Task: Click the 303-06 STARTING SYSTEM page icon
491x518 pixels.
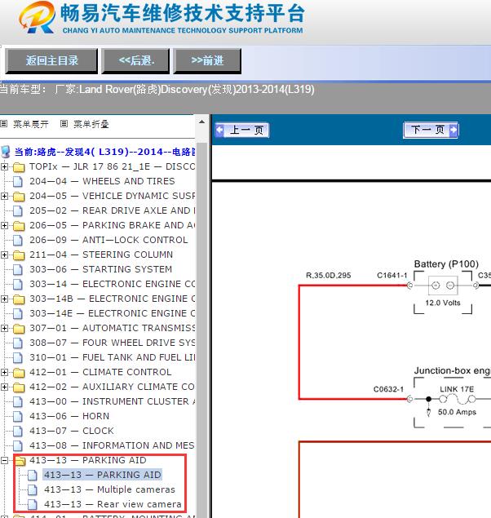Action: [x=18, y=269]
